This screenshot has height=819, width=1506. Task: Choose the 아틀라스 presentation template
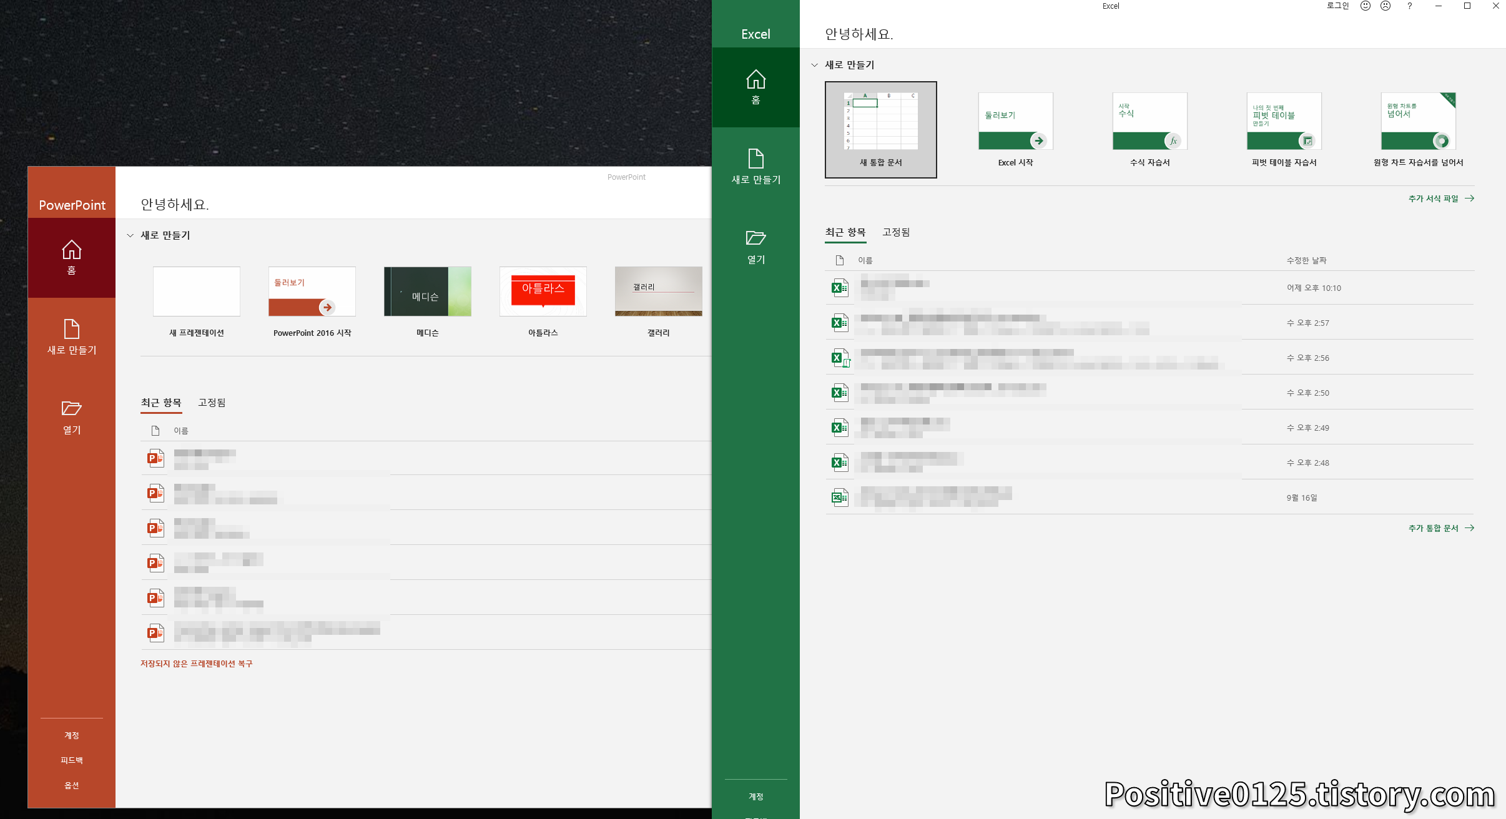[543, 292]
